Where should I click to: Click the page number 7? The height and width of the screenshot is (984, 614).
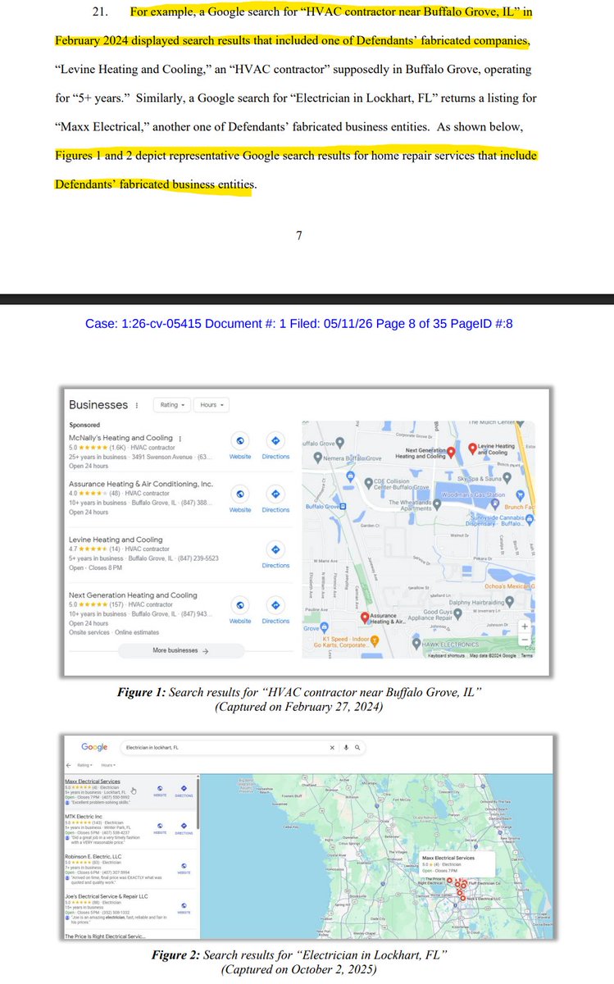pos(299,235)
